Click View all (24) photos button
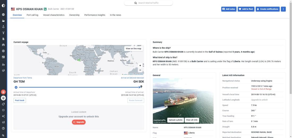292x138 pixels. pyautogui.click(x=192, y=120)
